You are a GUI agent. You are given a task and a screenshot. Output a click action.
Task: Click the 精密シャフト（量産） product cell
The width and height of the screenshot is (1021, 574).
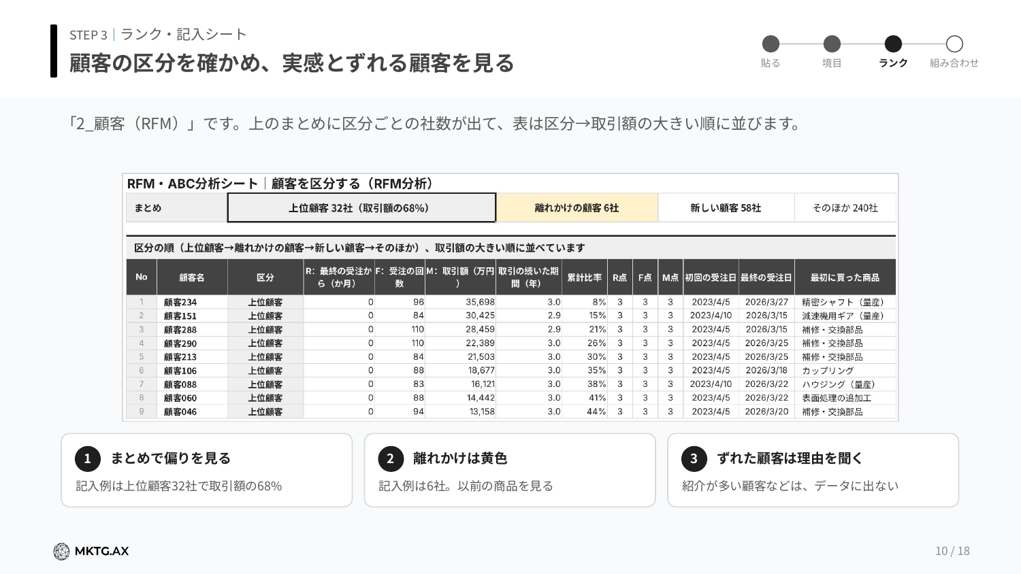coord(845,302)
